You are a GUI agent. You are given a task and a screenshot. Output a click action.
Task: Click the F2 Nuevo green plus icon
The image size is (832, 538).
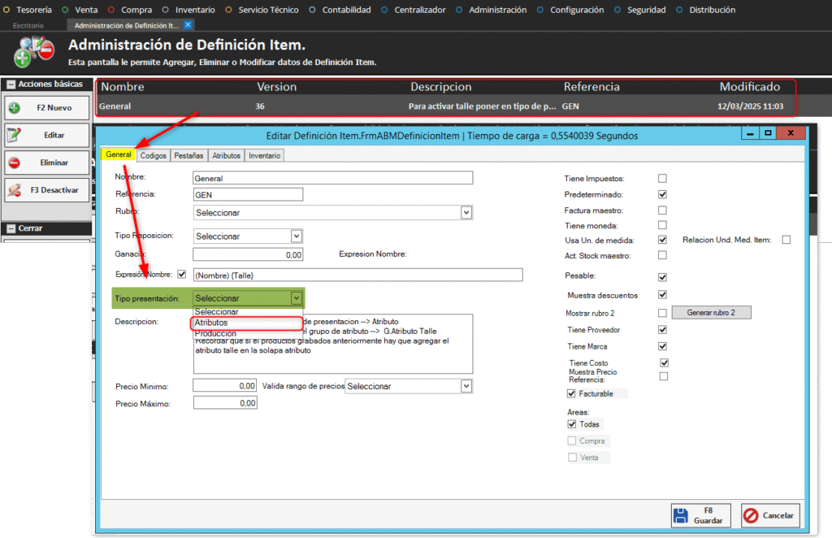[x=15, y=108]
